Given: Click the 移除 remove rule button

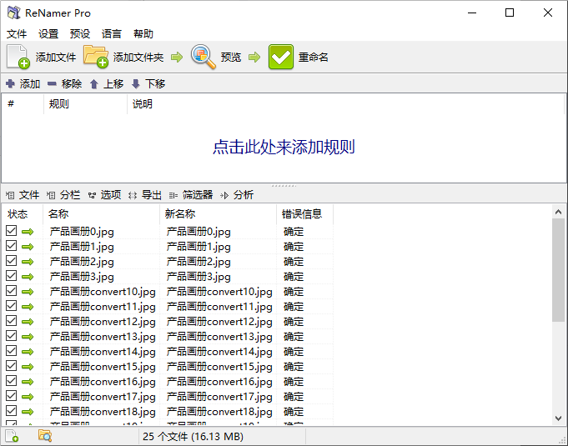Looking at the screenshot, I should [65, 84].
